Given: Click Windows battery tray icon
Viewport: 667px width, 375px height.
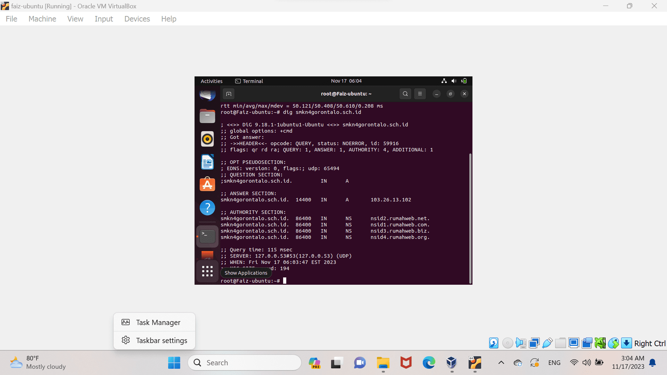Looking at the screenshot, I should (599, 363).
